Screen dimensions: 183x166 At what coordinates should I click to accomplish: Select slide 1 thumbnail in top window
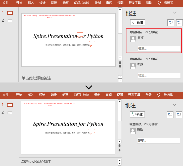coord(10,13)
